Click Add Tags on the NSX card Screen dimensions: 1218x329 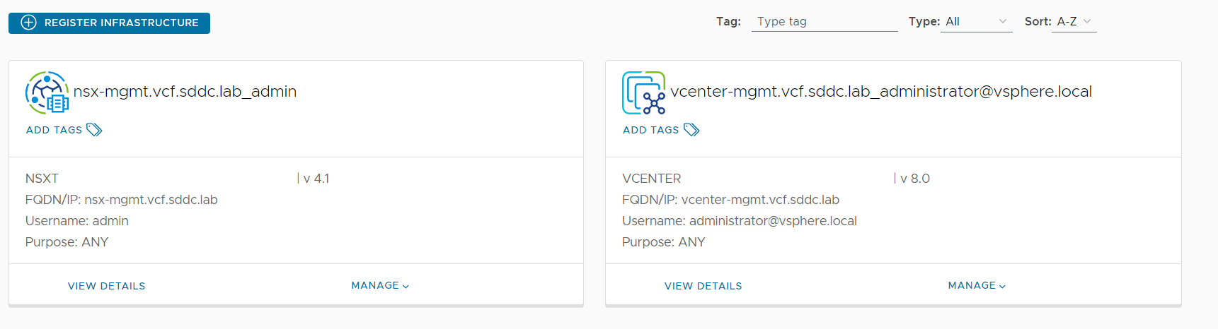54,130
